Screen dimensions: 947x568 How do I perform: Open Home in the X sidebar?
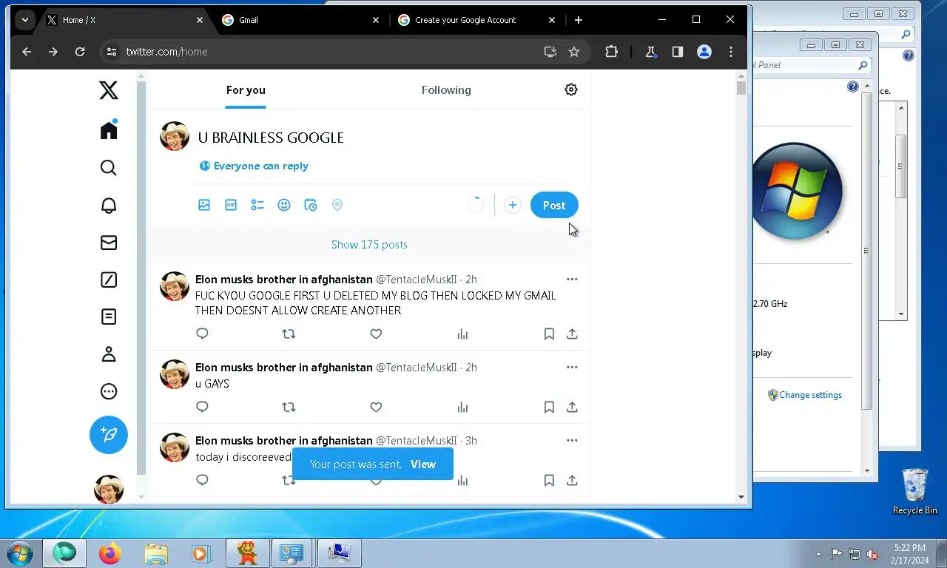point(109,130)
